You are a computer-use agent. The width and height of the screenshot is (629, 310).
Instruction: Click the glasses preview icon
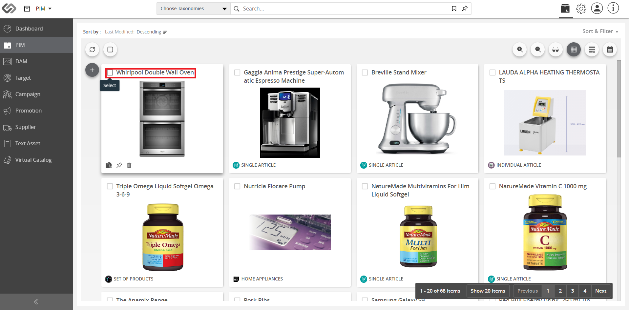(556, 50)
